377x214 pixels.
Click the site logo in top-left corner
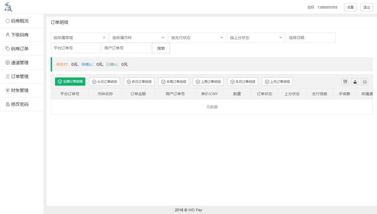tap(8, 7)
